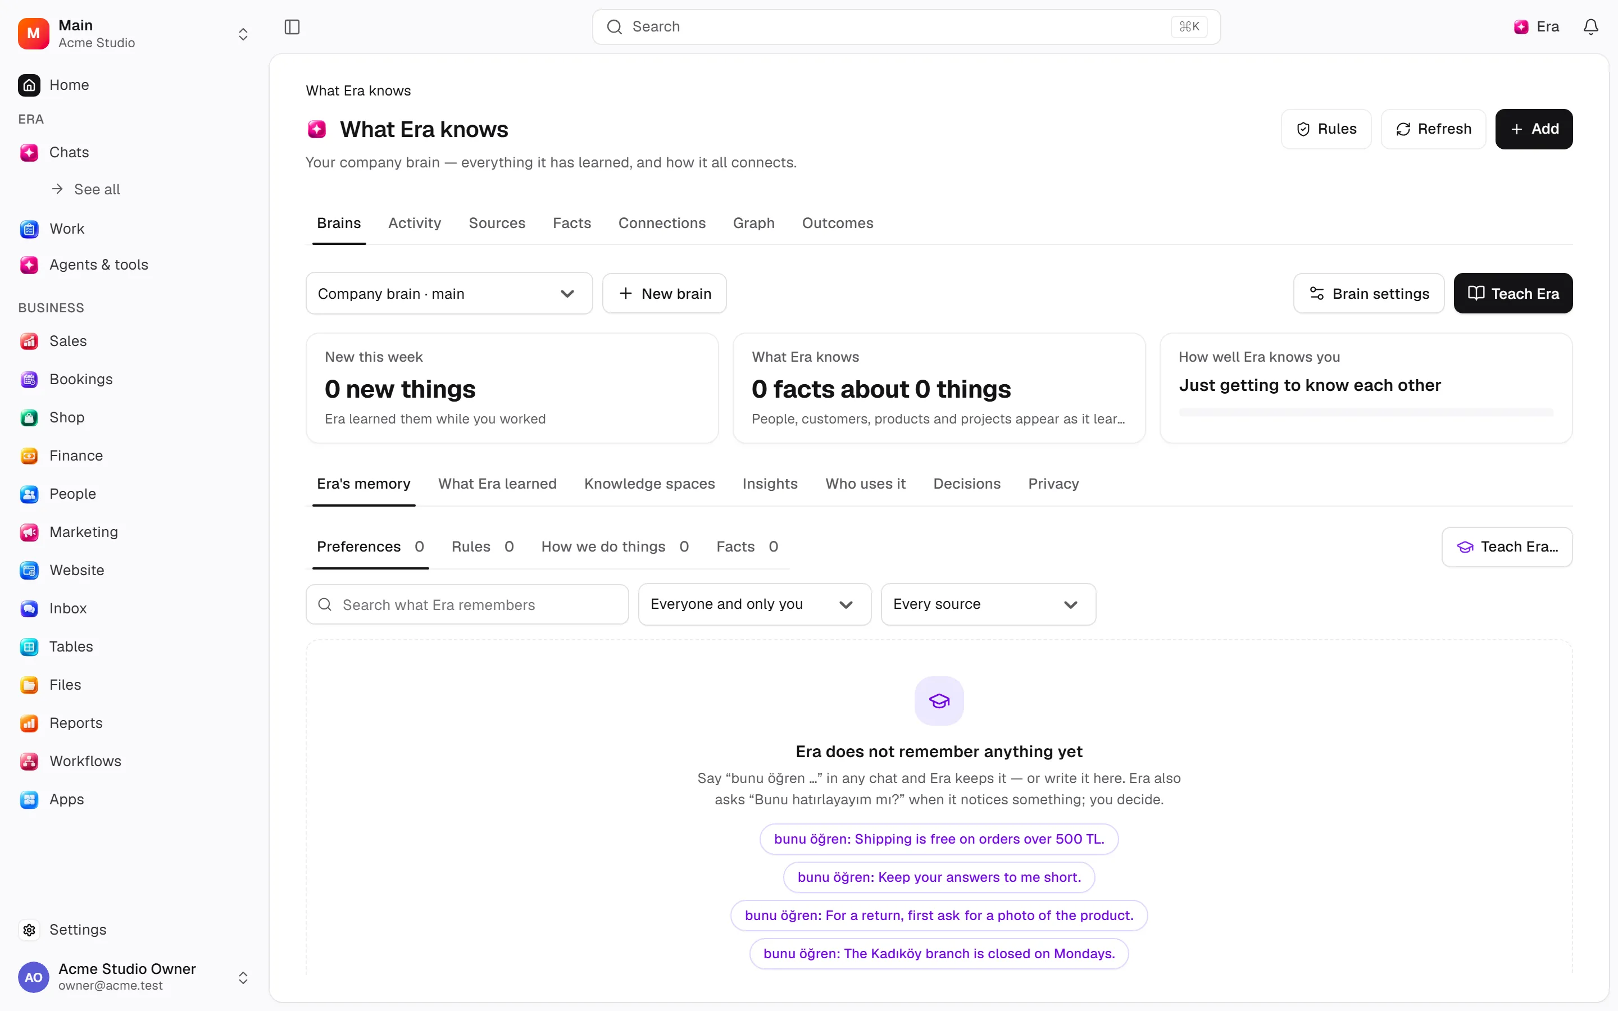Switch to the Activity tab
The image size is (1618, 1011).
pos(415,224)
